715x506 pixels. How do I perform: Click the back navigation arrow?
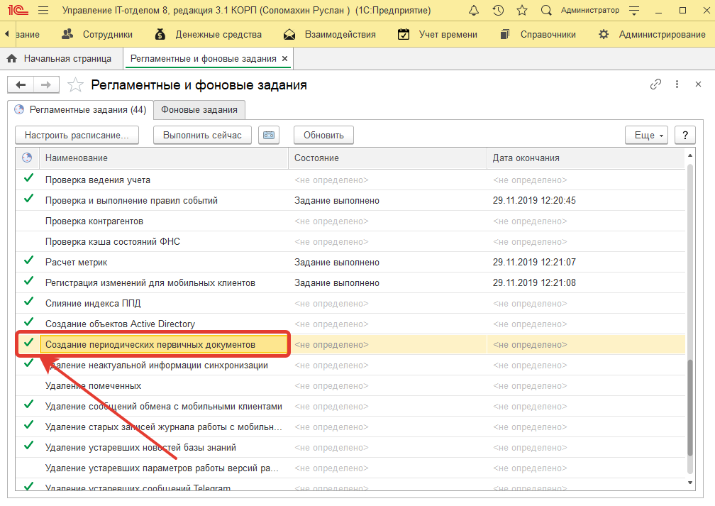click(x=21, y=85)
